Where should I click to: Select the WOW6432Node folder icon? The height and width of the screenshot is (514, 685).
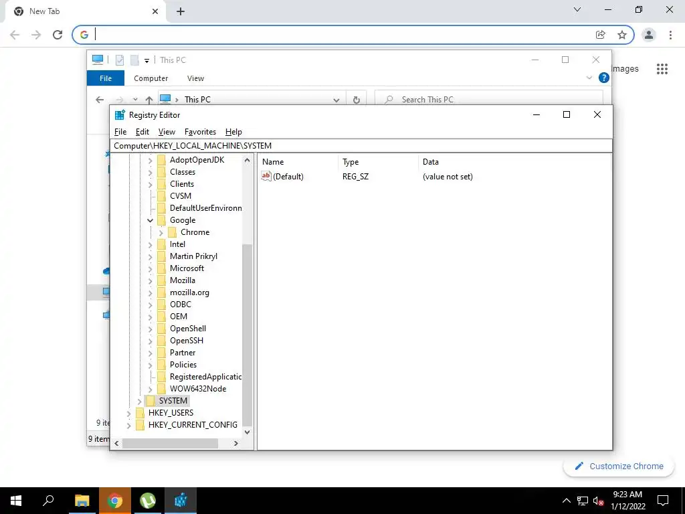[x=162, y=389]
